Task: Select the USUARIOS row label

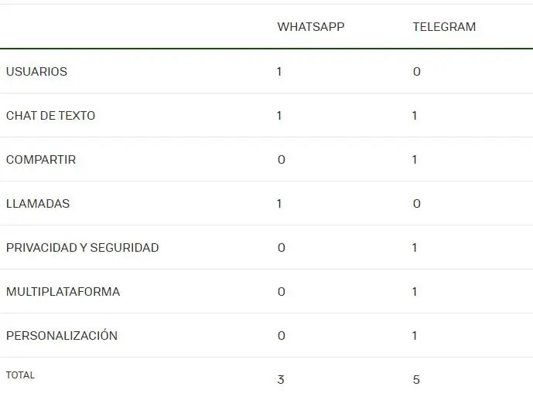Action: [x=36, y=72]
